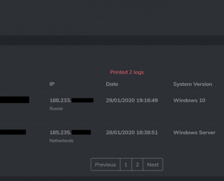The width and height of the screenshot is (224, 181).
Task: Open page 2 of logs
Action: (x=137, y=164)
